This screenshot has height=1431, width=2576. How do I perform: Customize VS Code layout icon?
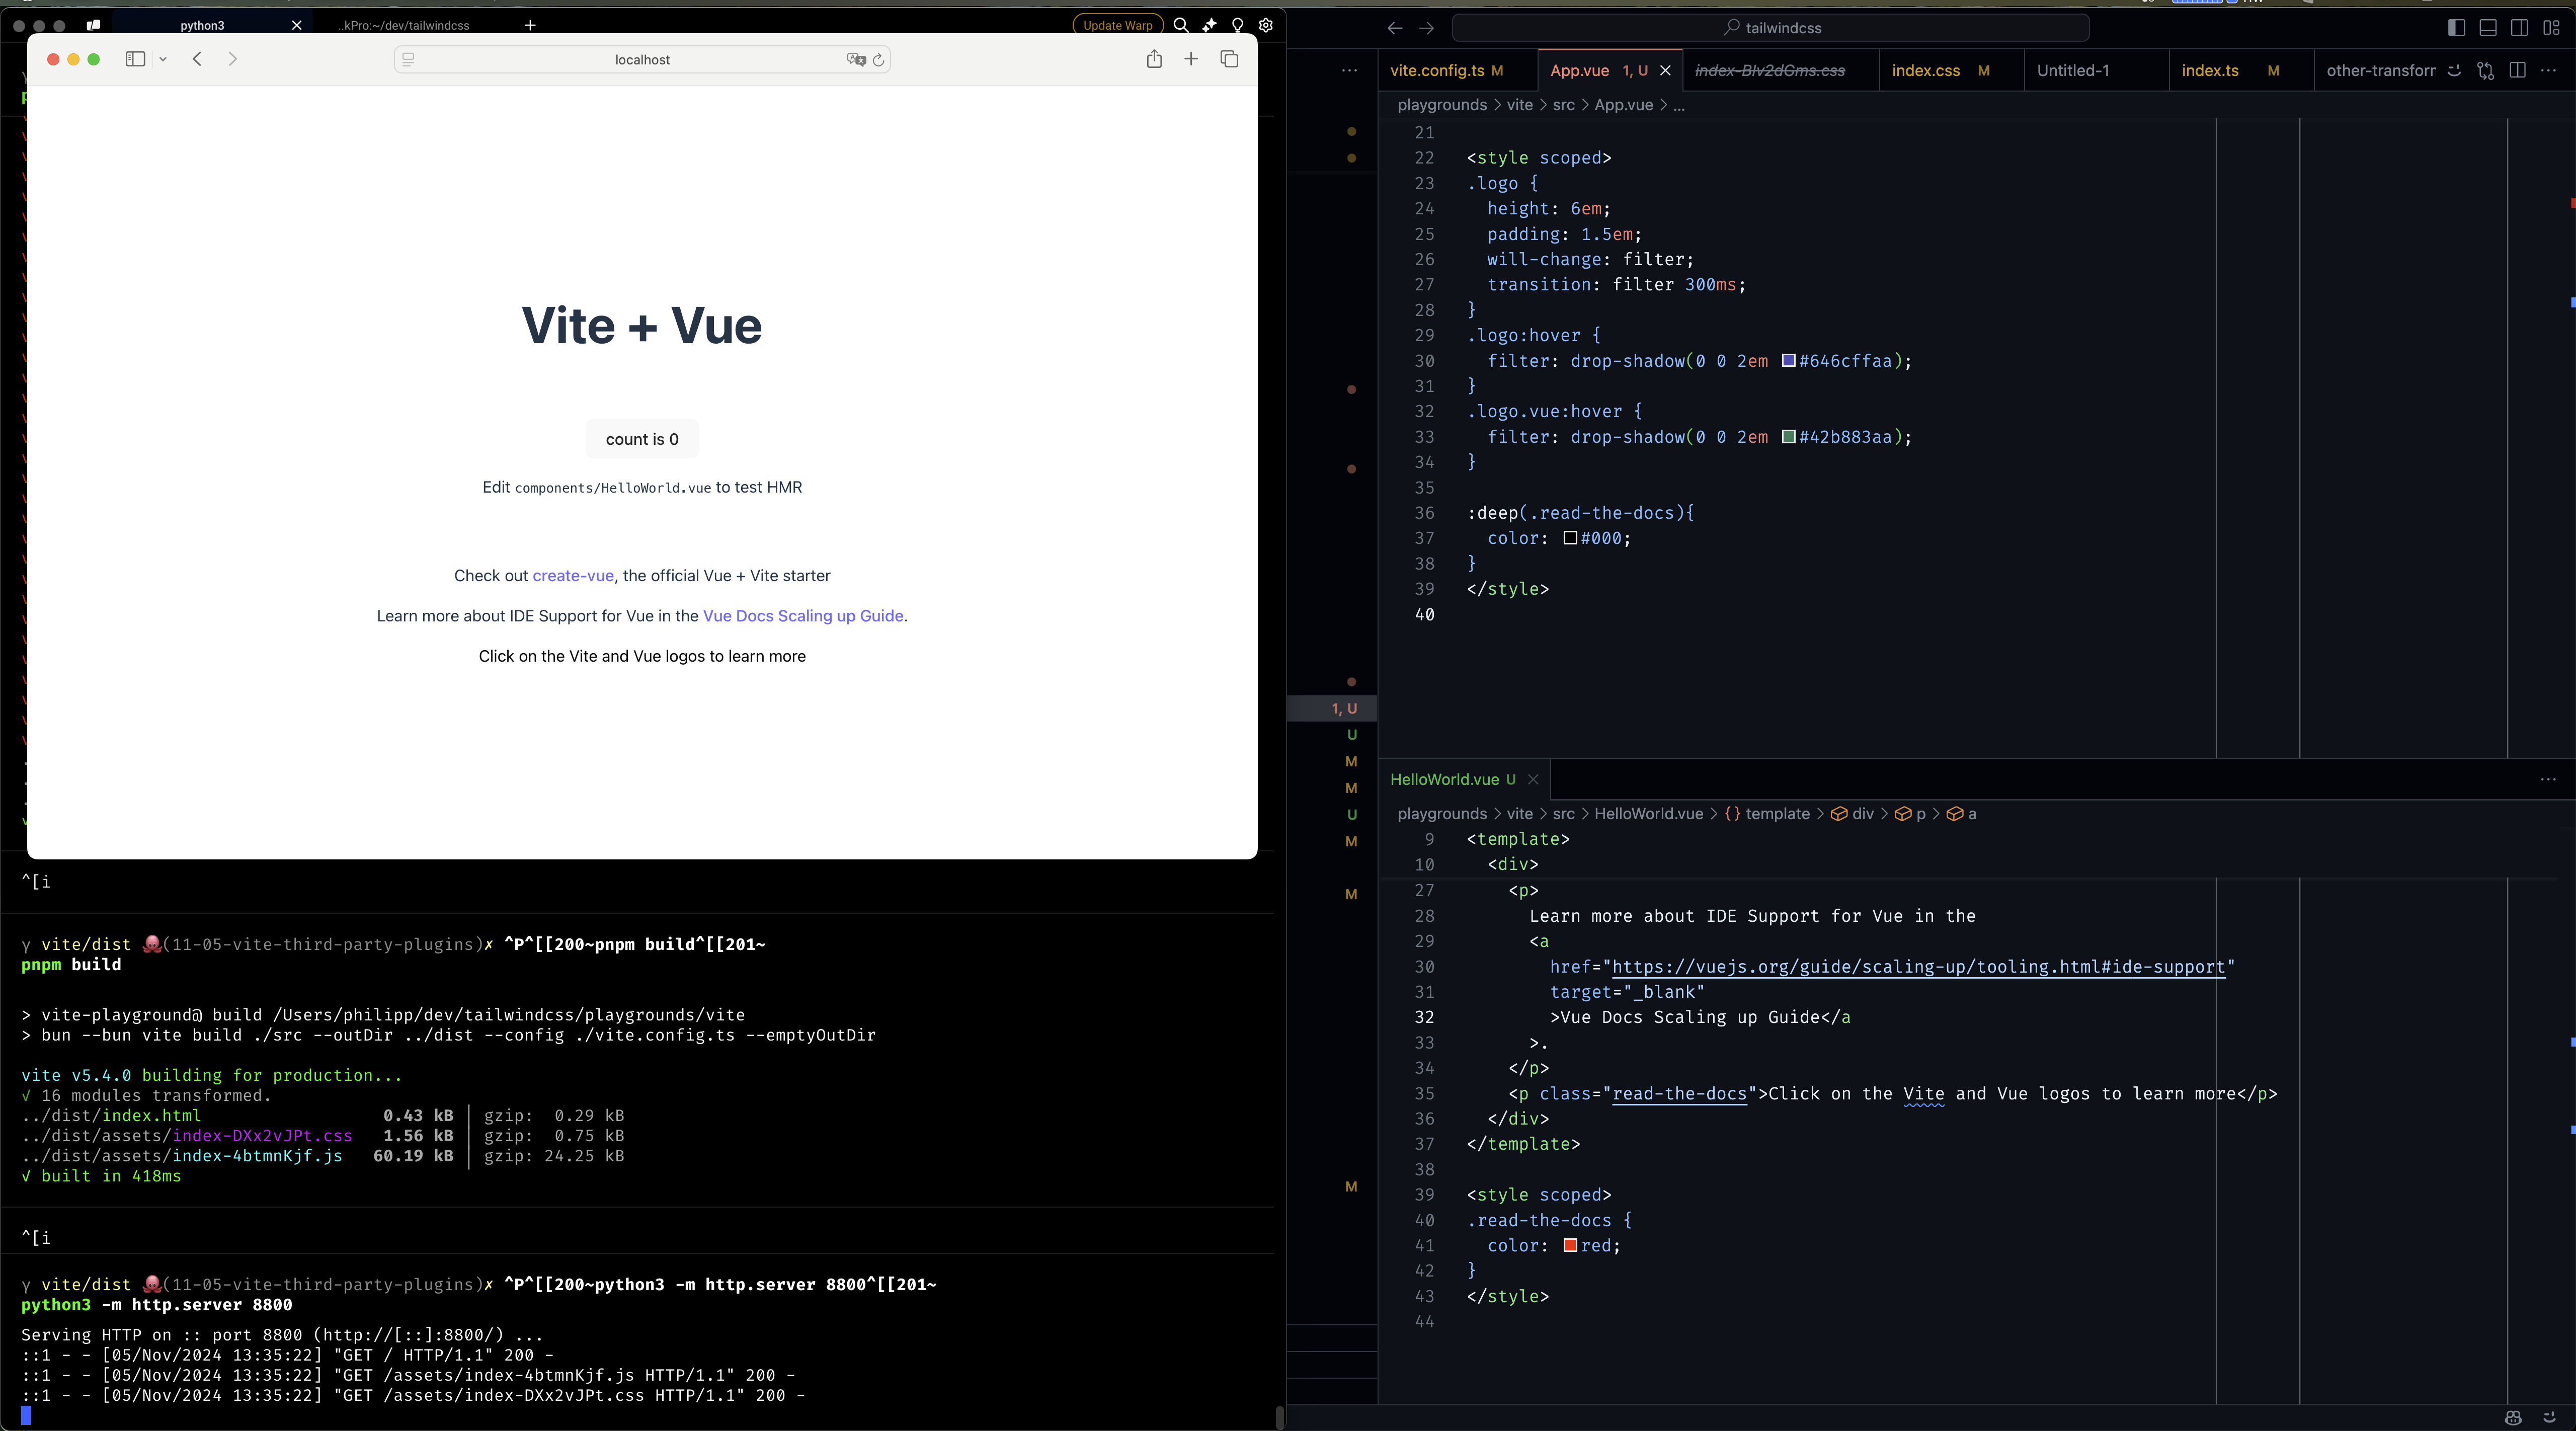[2551, 28]
